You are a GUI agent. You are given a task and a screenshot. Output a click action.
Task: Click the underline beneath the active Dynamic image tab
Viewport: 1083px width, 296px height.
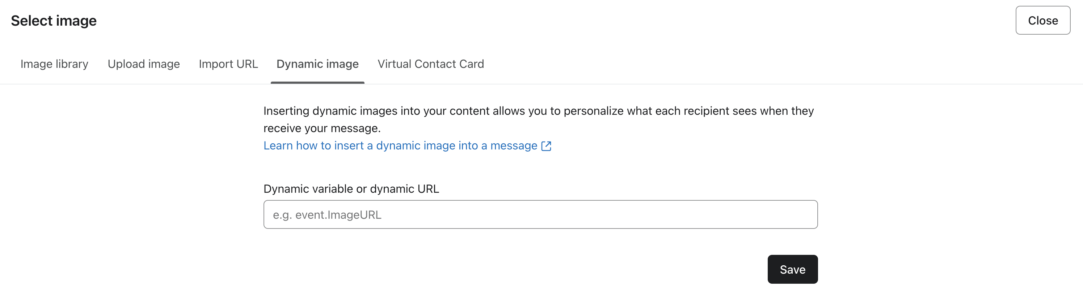[x=317, y=83]
